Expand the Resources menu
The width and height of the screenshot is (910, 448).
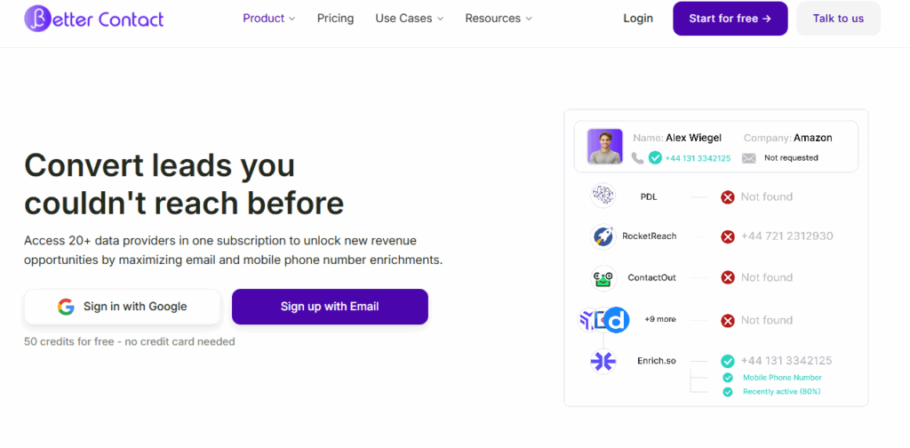point(499,19)
